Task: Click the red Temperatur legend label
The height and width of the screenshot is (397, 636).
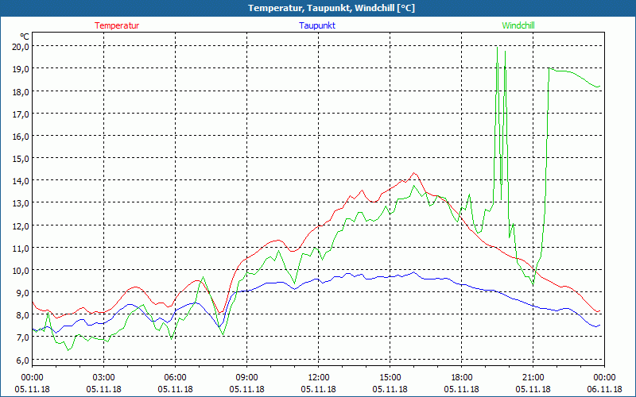Action: (x=117, y=25)
